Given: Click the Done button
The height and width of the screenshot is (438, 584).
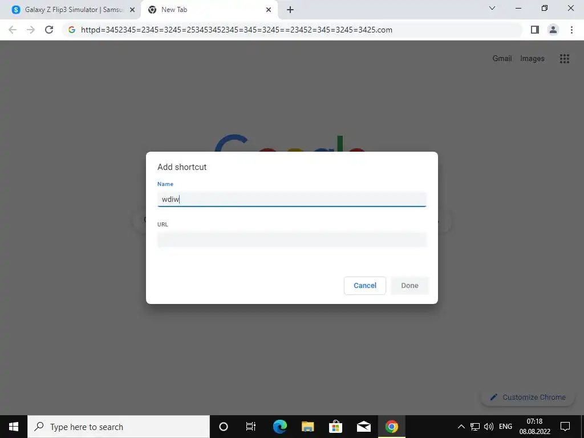Looking at the screenshot, I should [409, 286].
